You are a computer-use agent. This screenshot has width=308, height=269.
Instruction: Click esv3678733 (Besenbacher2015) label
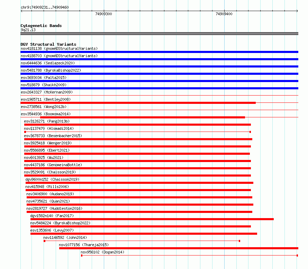pos(53,136)
